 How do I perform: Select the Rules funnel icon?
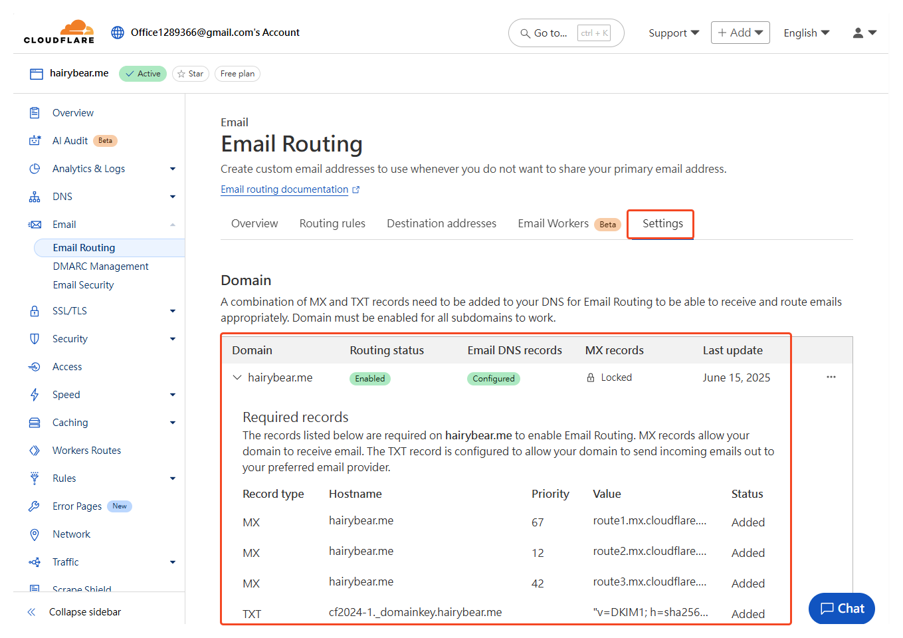pyautogui.click(x=34, y=478)
